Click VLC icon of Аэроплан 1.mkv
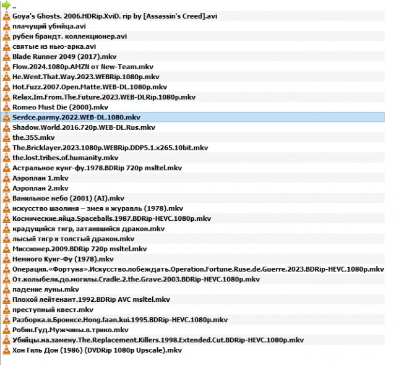This screenshot has height=365, width=396. coord(6,178)
